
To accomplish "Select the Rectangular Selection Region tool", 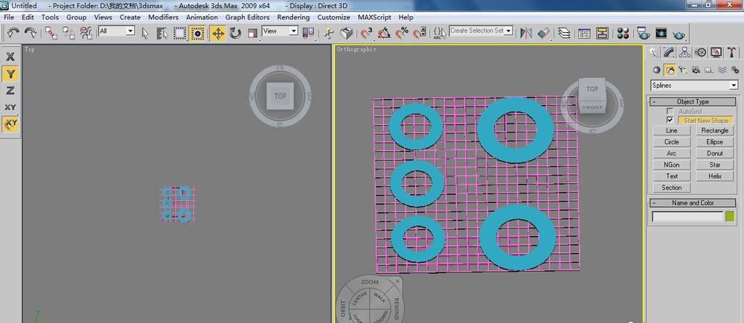I will pyautogui.click(x=179, y=33).
